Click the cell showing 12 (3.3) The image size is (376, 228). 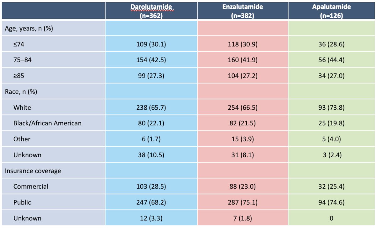click(x=151, y=218)
